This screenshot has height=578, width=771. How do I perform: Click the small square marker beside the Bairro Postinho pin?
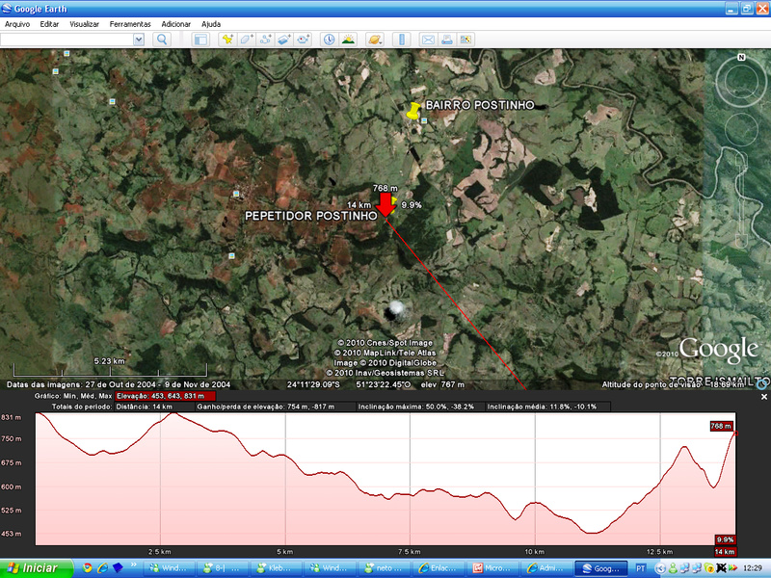tap(424, 120)
